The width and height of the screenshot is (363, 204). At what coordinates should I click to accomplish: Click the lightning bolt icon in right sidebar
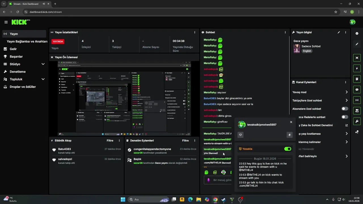tap(357, 68)
